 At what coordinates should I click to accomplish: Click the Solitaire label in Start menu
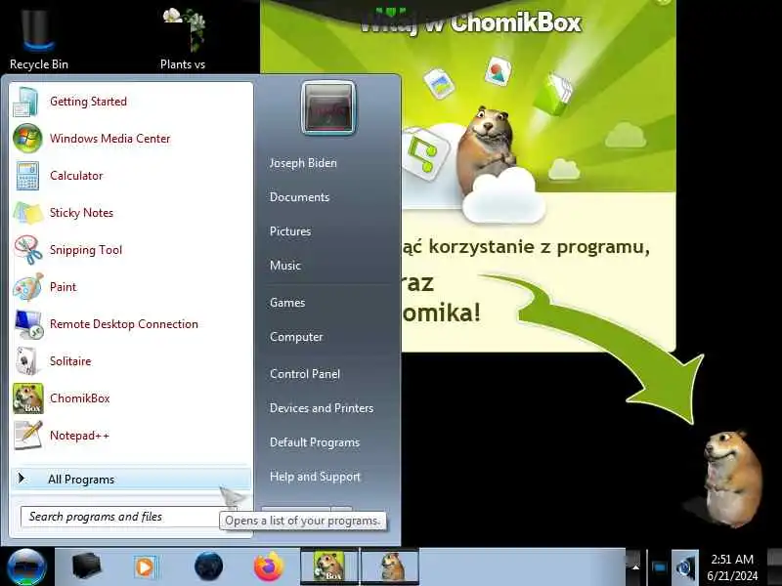click(70, 361)
